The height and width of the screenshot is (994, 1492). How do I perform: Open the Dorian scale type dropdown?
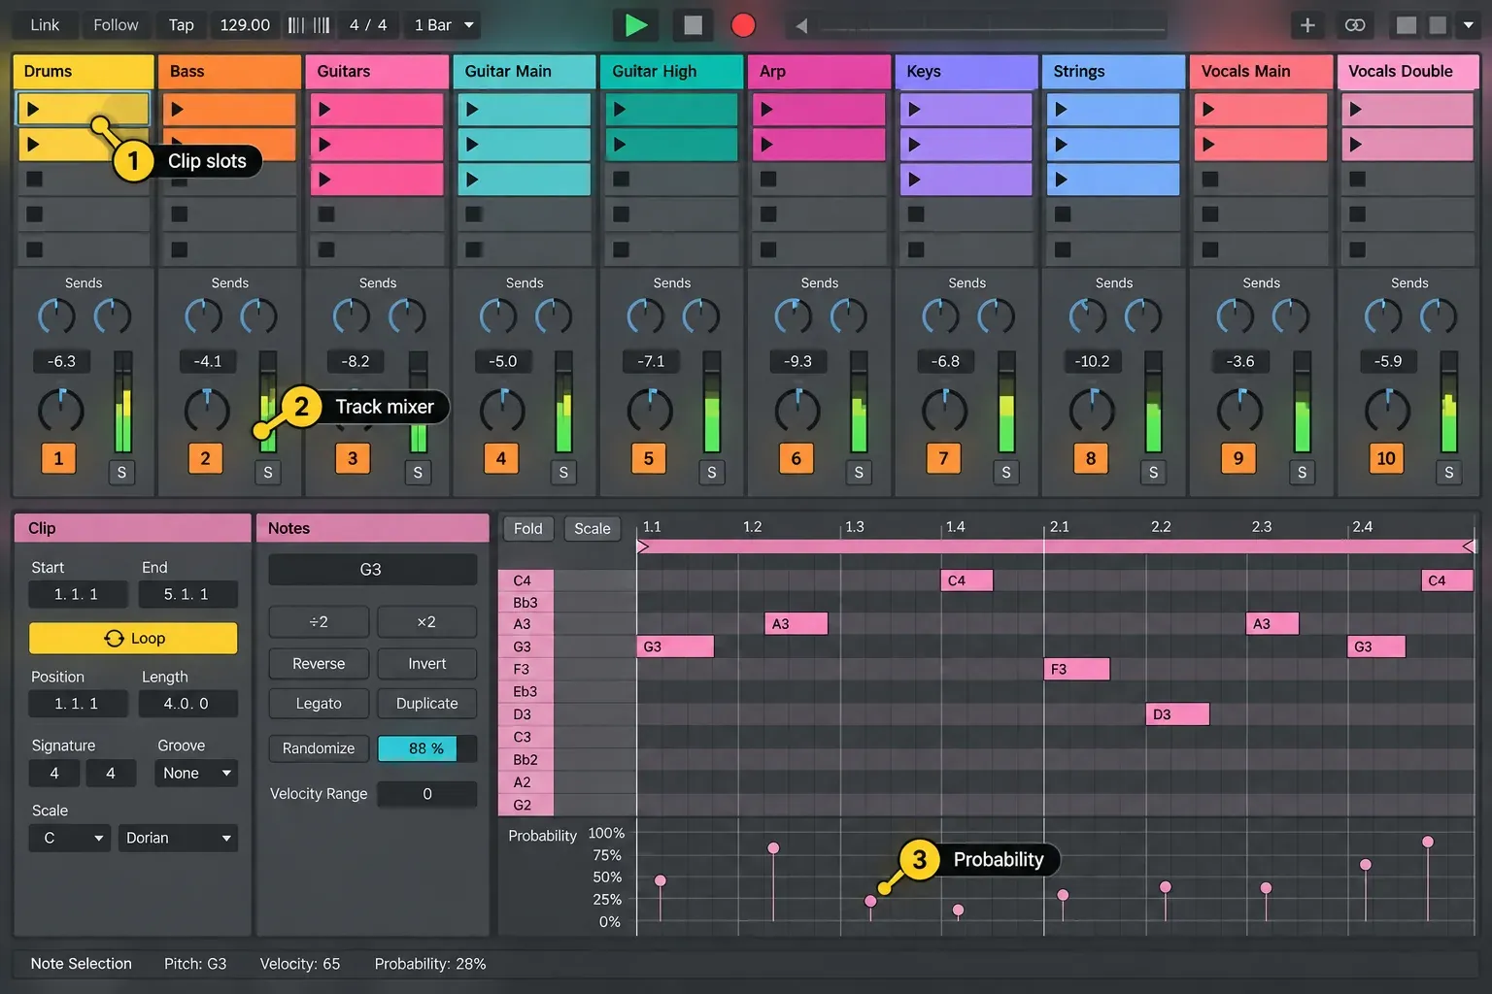point(178,838)
